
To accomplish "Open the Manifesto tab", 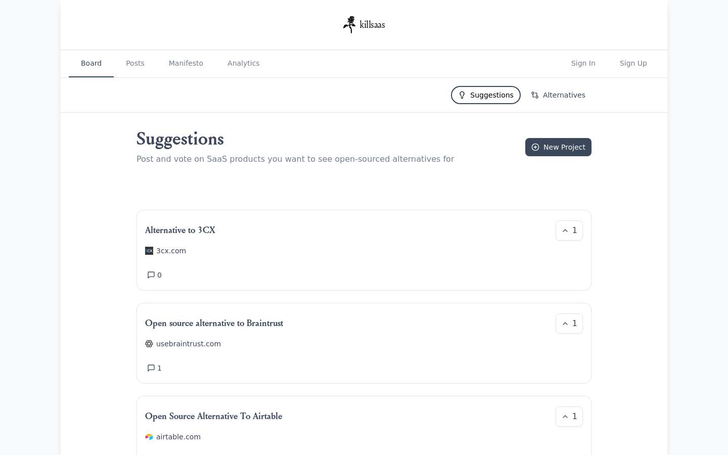I will click(x=186, y=63).
